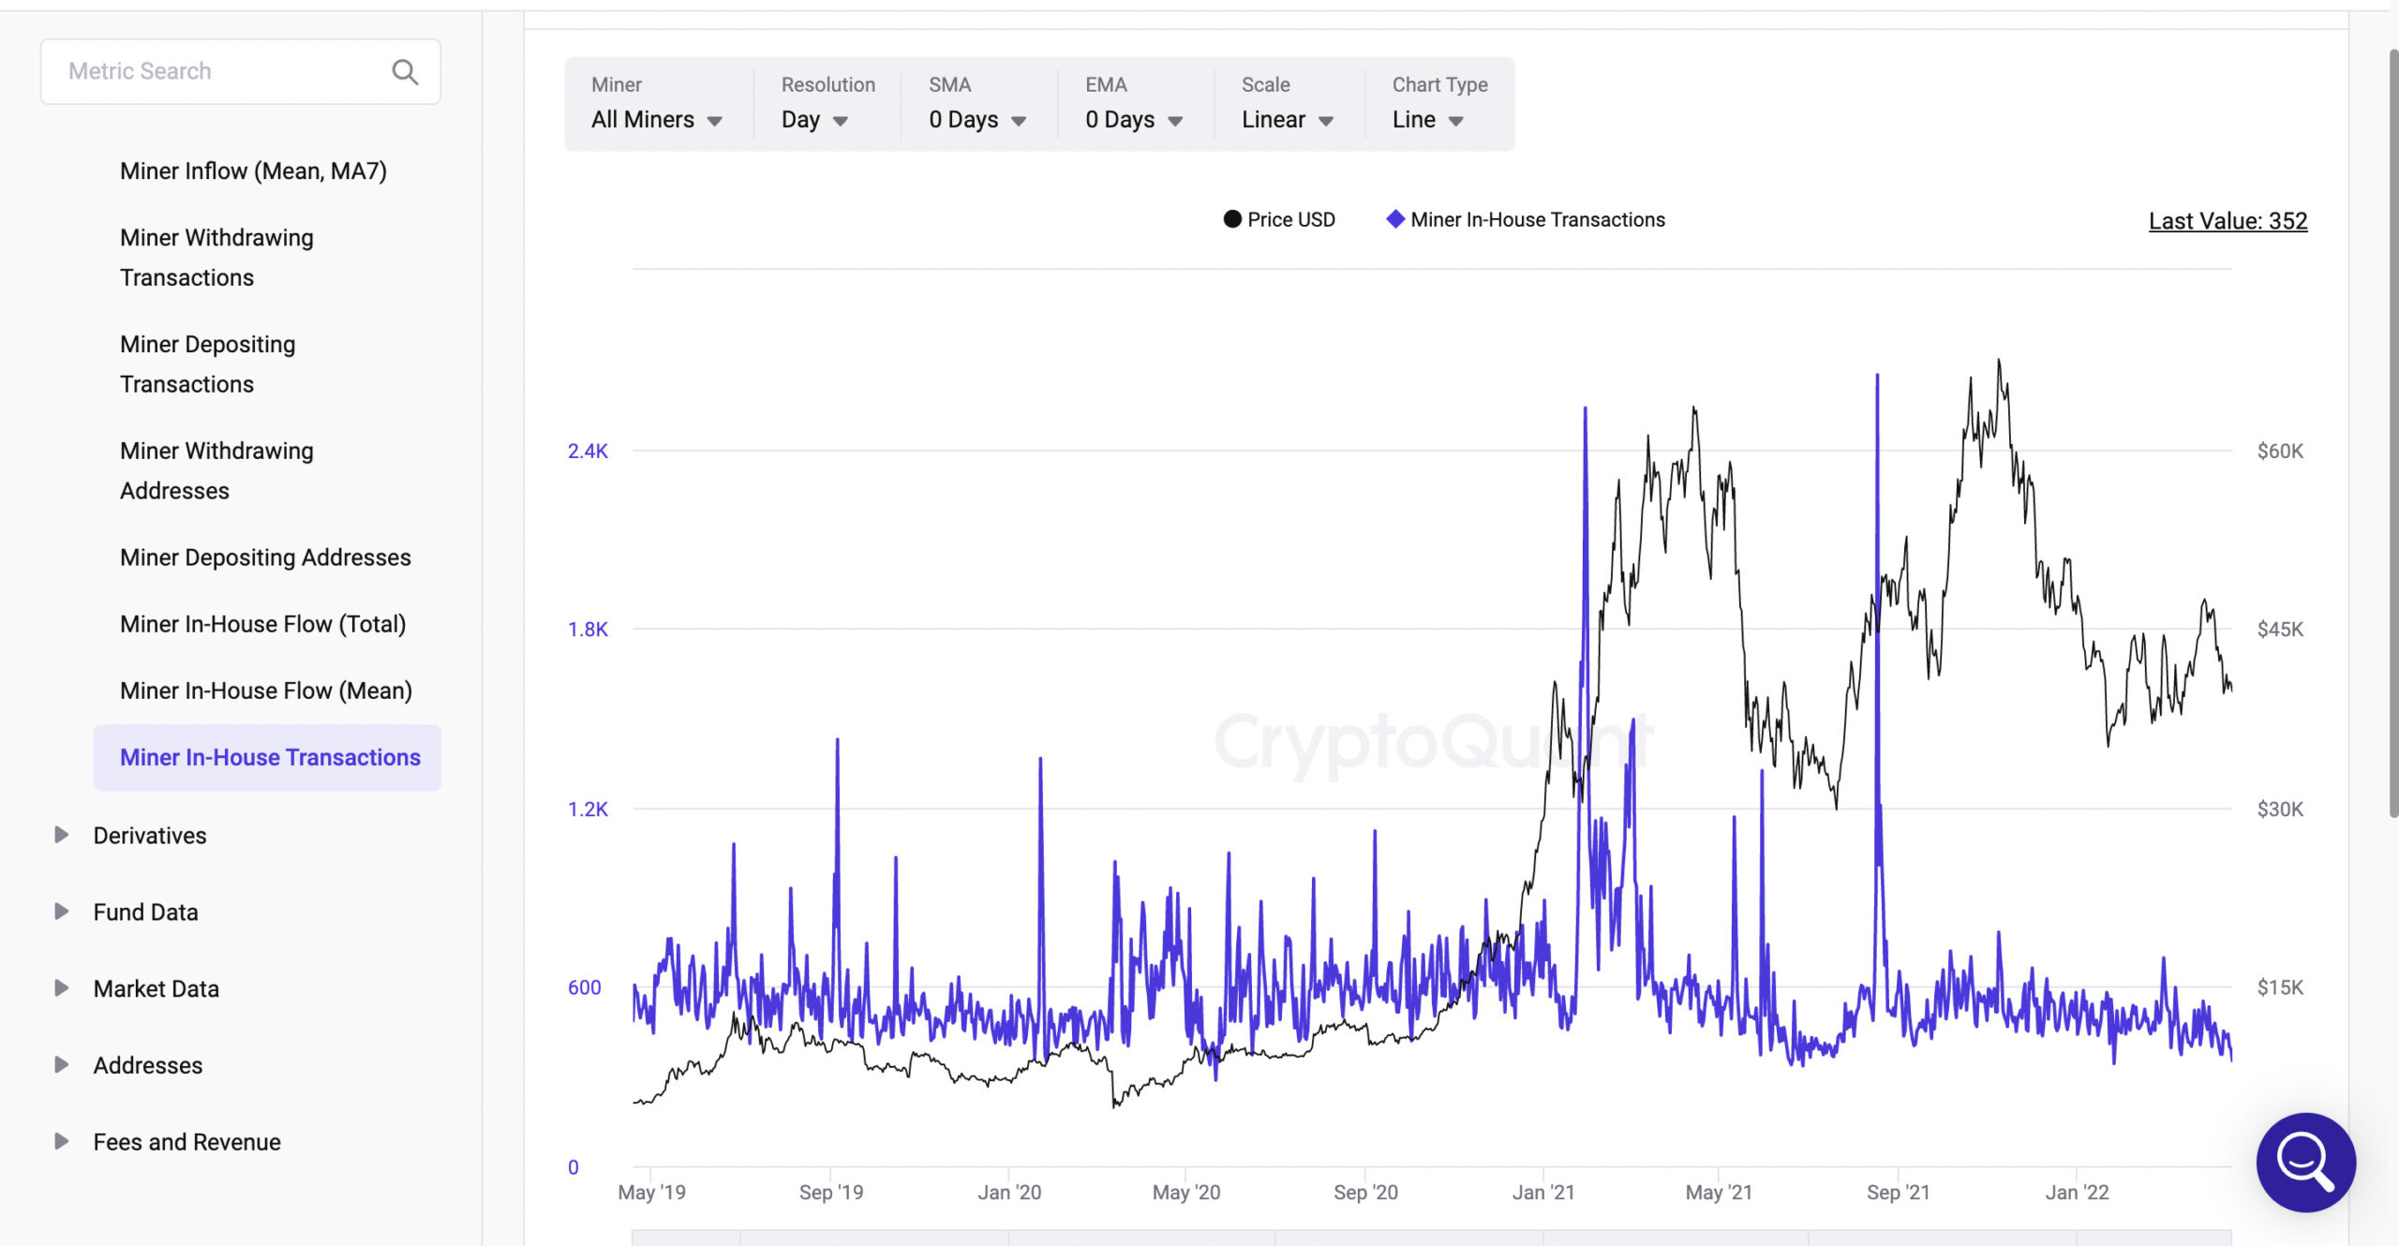
Task: Click the Miner In-House Transactions metric
Action: 270,756
